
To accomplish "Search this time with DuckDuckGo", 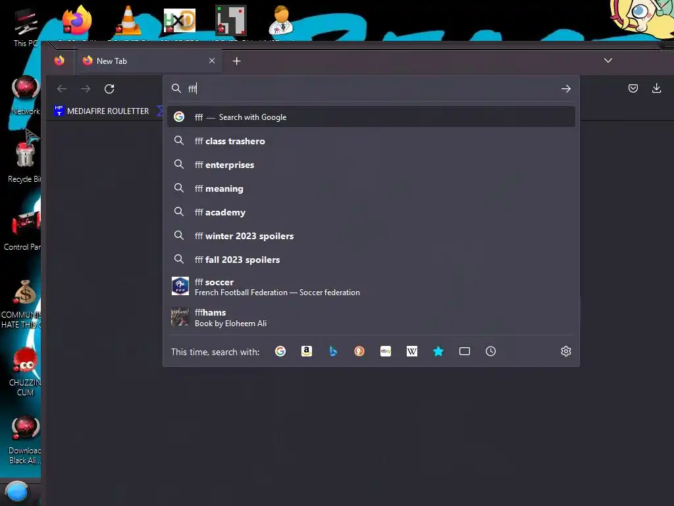I will pos(359,352).
